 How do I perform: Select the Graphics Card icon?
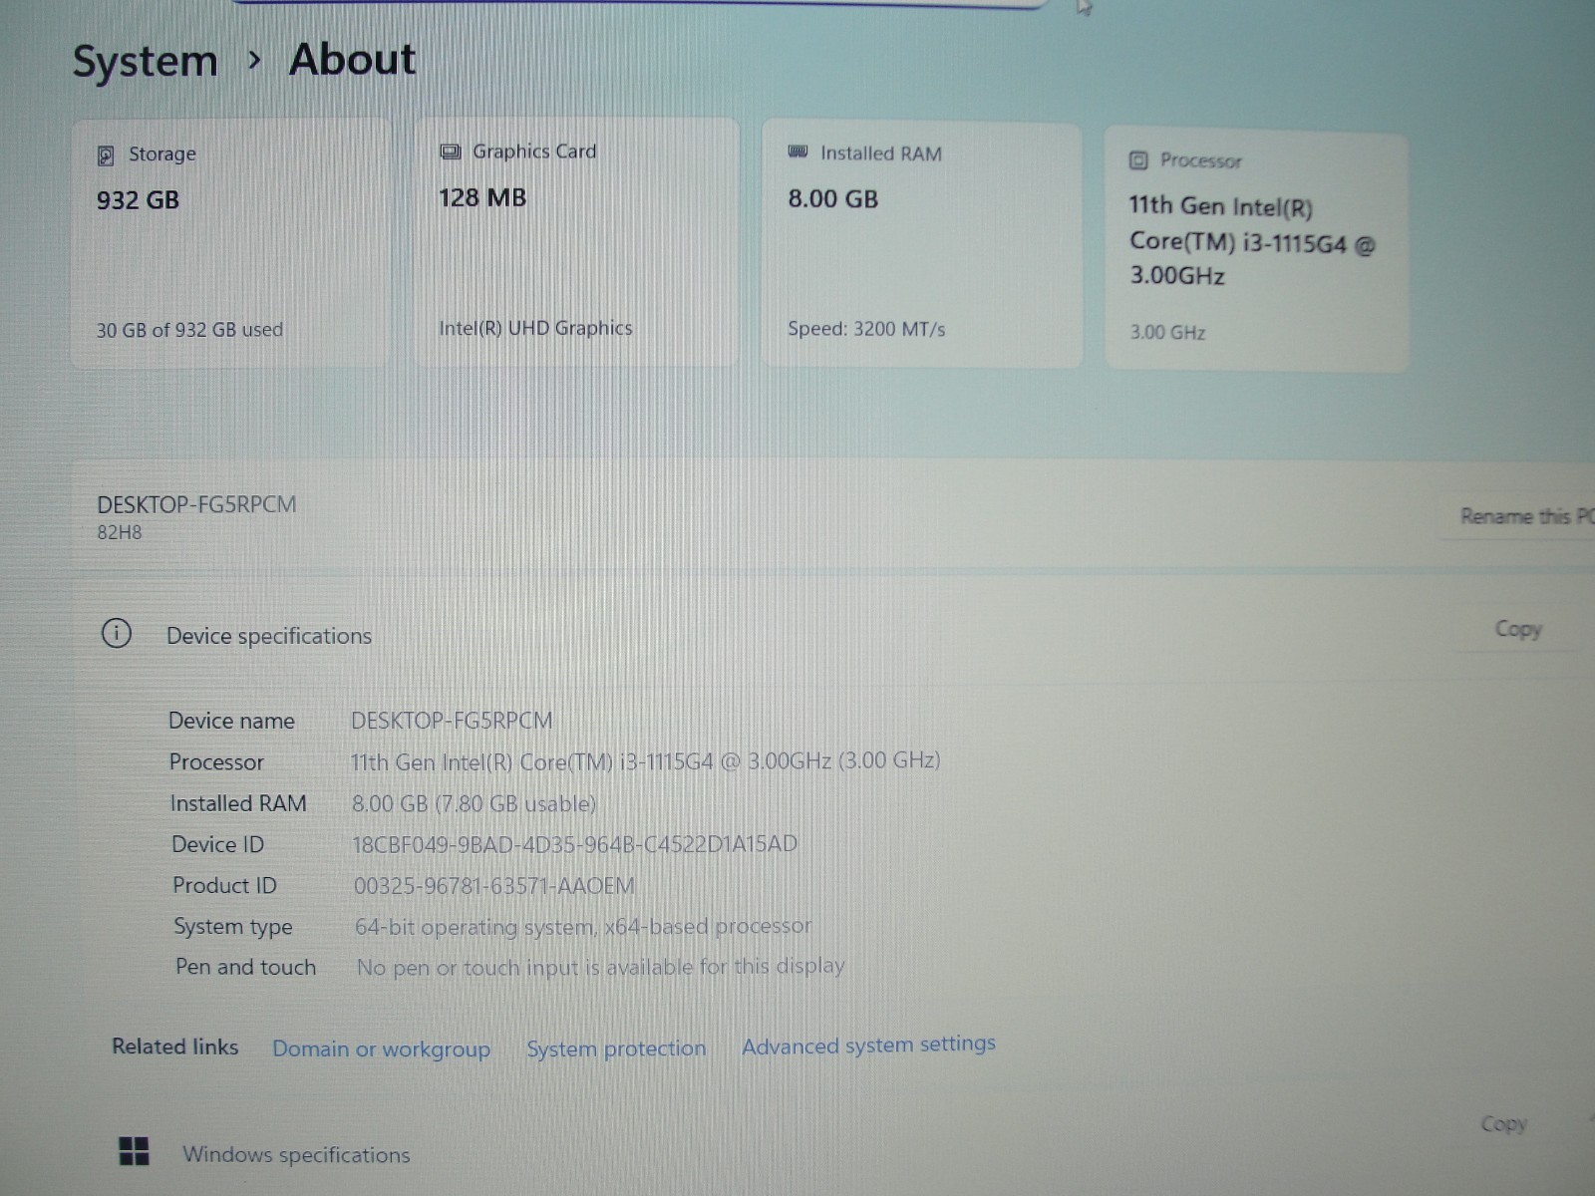point(451,151)
